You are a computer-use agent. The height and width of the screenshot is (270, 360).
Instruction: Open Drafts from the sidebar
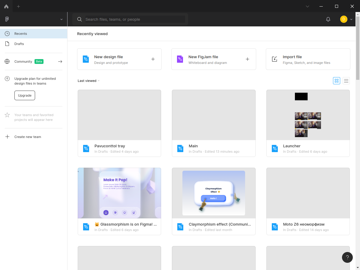pos(19,43)
